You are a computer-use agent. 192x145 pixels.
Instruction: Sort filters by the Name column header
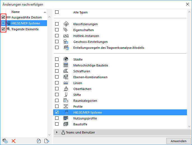tap(29, 12)
